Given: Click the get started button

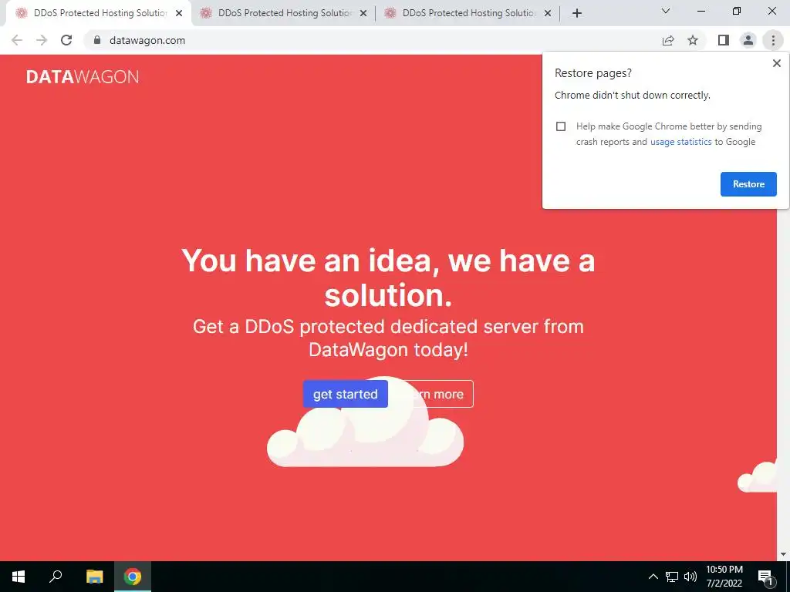Looking at the screenshot, I should click(345, 394).
